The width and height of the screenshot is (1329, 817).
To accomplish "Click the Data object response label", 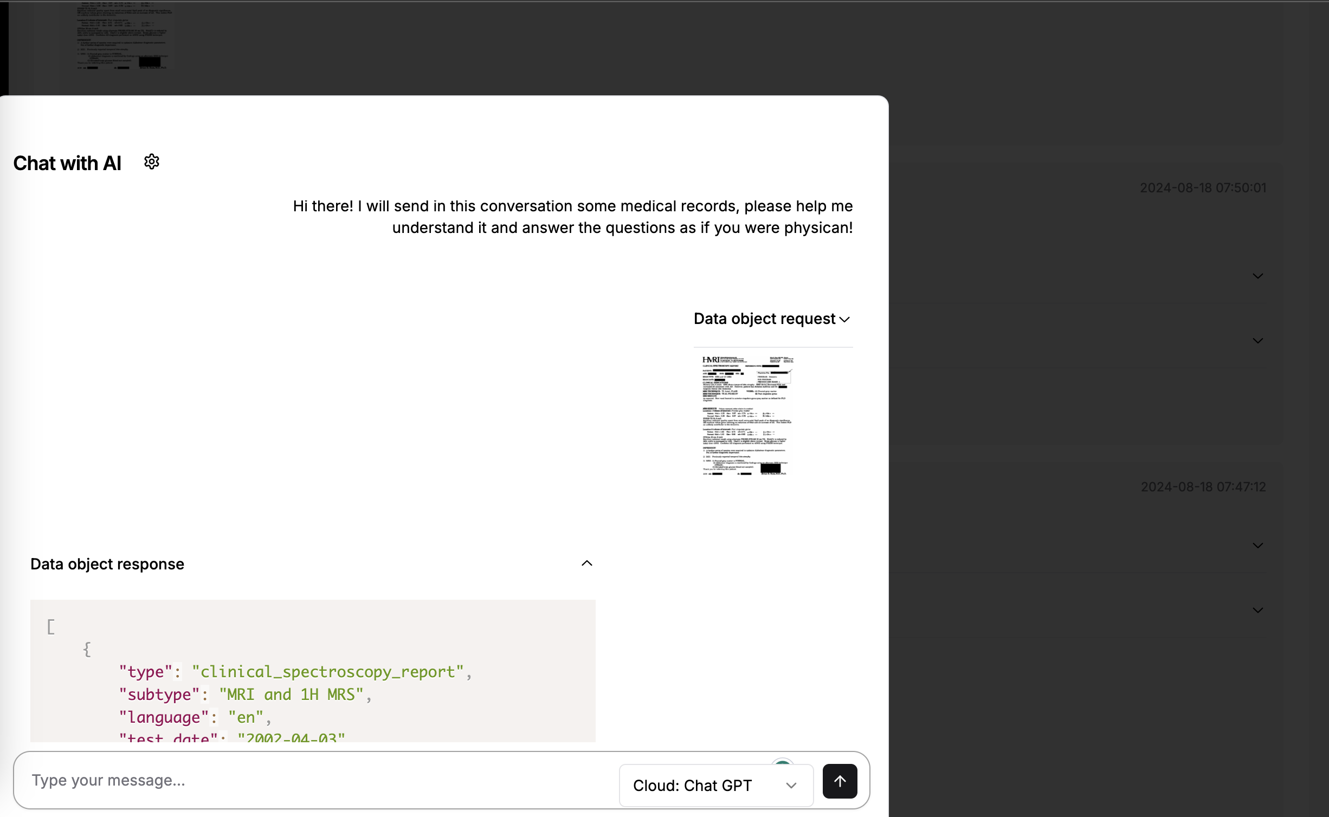I will tap(107, 564).
